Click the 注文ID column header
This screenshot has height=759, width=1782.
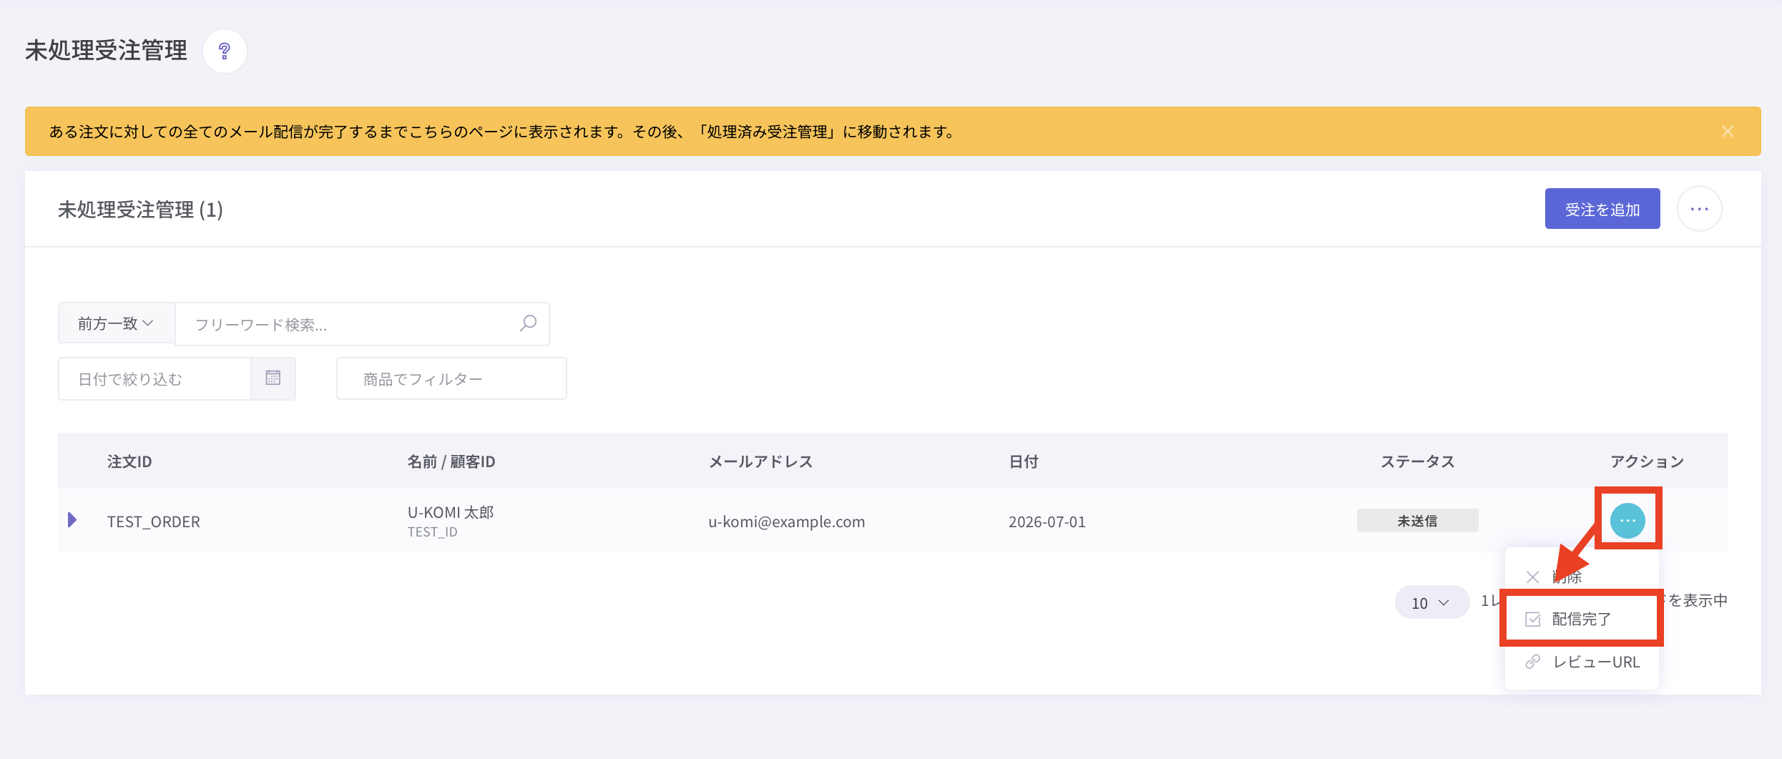click(129, 461)
